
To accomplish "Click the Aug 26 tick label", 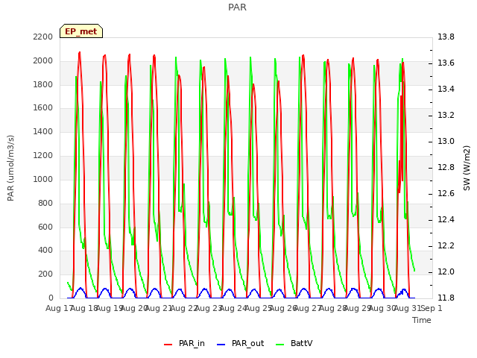I will point(283,308).
